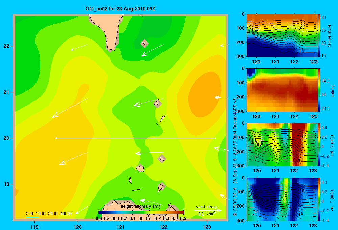Image resolution: width=338 pixels, height=230 pixels.
Task: Click the '-0.5' tick on height anomaly bar
Action: point(98,218)
